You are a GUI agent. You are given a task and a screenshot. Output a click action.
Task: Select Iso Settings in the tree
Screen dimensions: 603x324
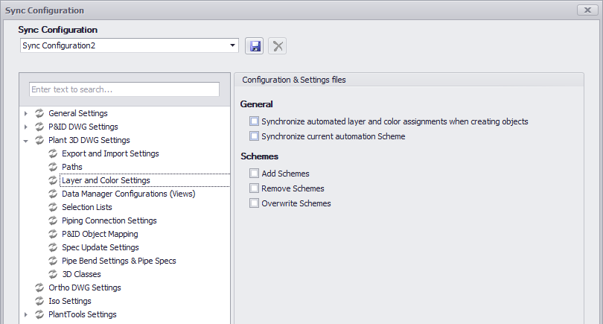(x=70, y=301)
